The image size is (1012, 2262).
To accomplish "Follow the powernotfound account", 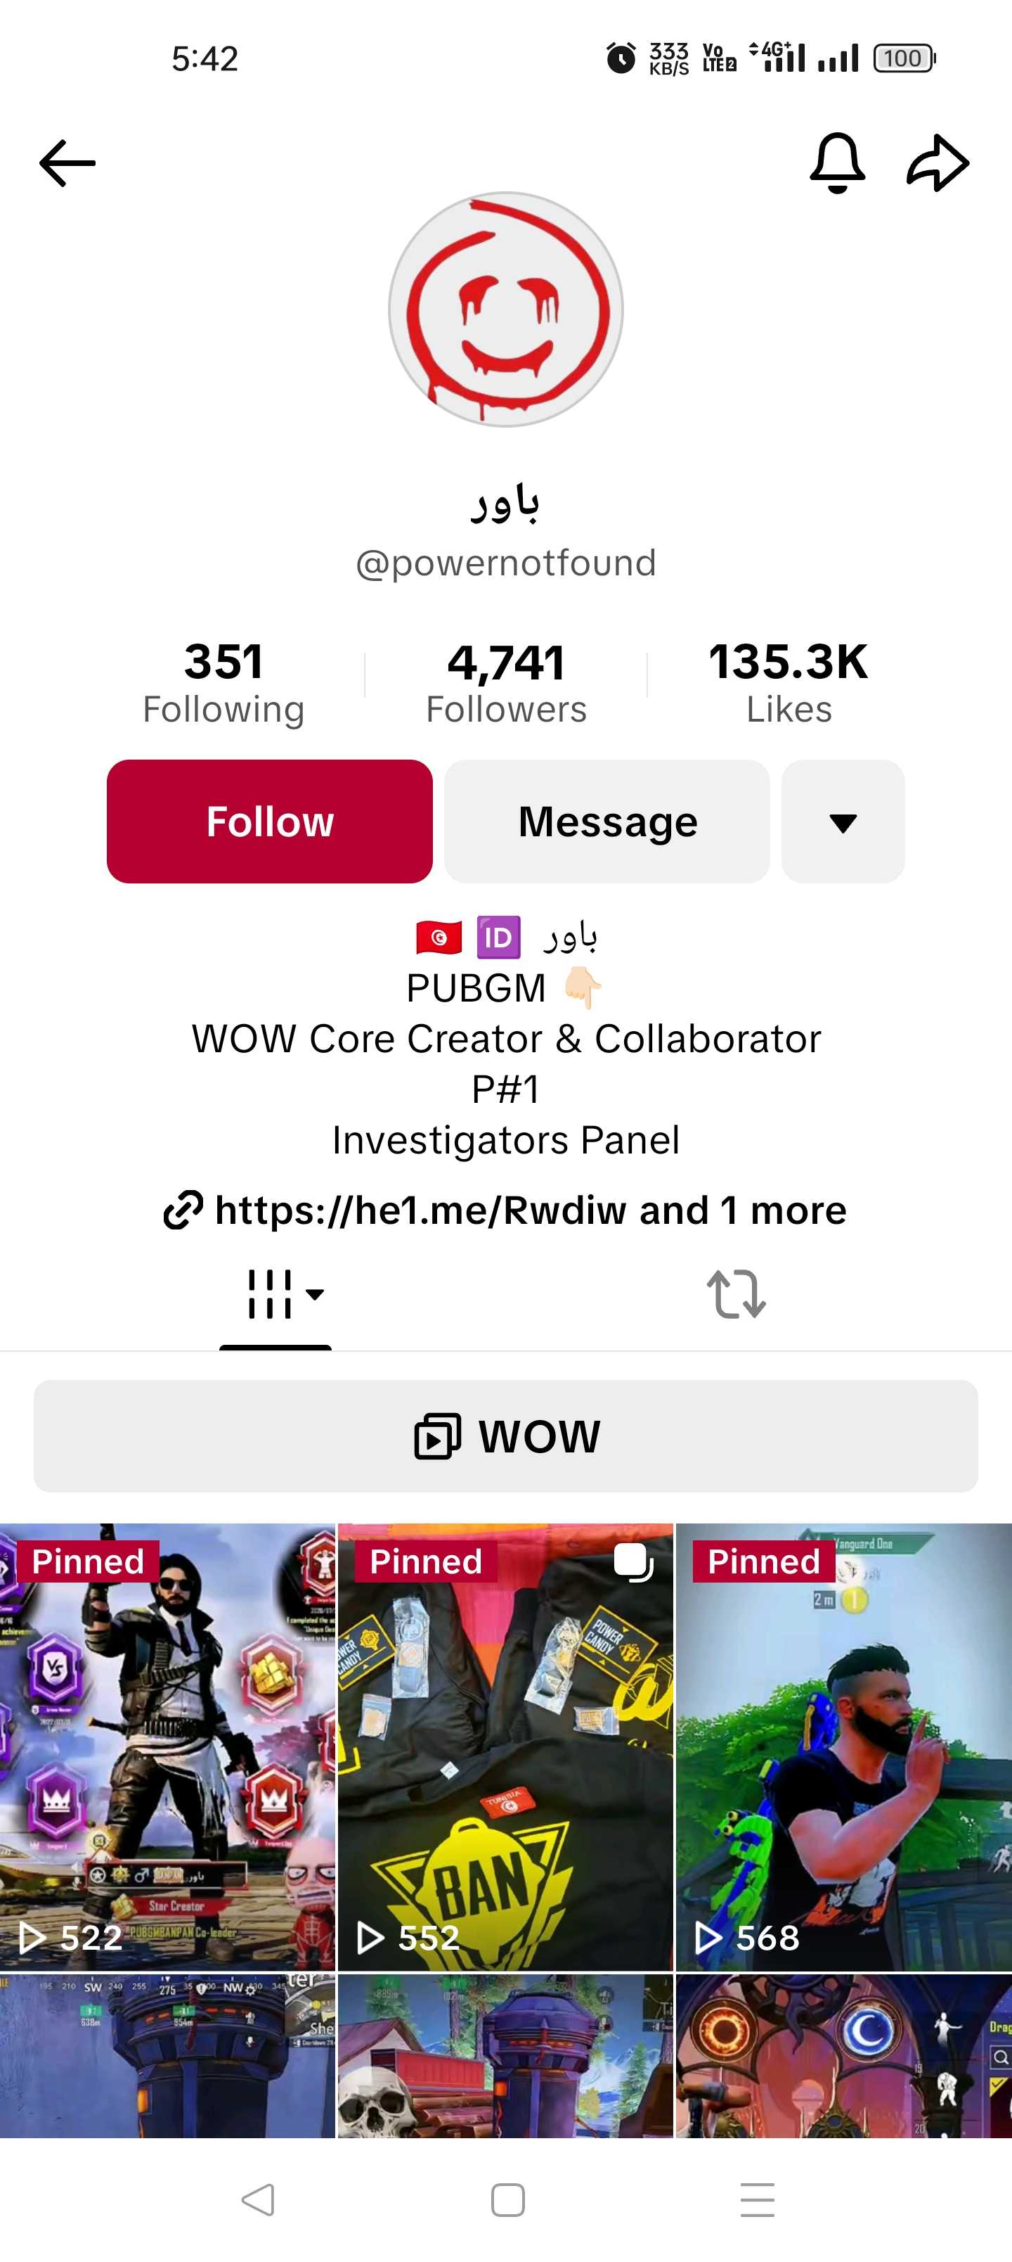I will tap(269, 822).
